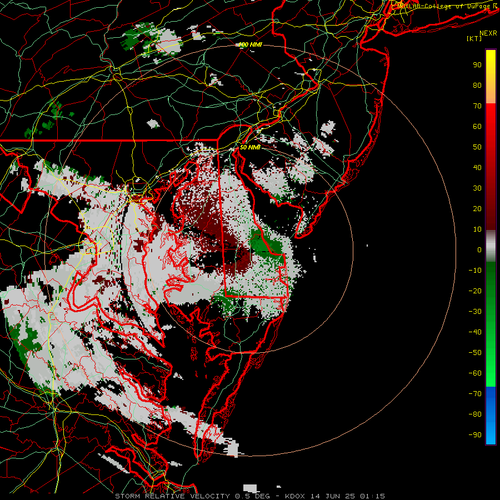500x500 pixels.
Task: Click the -80 value on the velocity scale
Action: click(x=475, y=414)
